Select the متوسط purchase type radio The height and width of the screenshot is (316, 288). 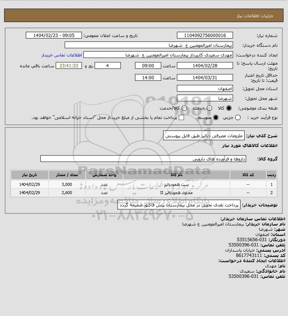coord(216,117)
